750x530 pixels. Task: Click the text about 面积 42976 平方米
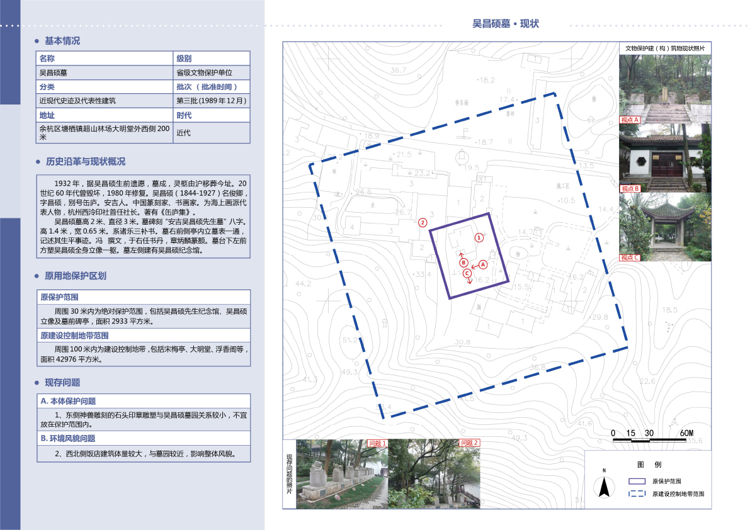click(144, 354)
